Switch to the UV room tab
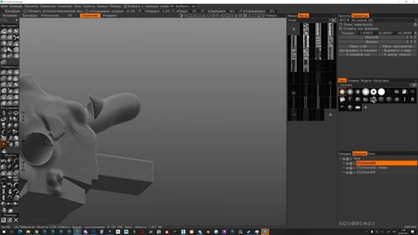418x235 pixels. point(70,16)
